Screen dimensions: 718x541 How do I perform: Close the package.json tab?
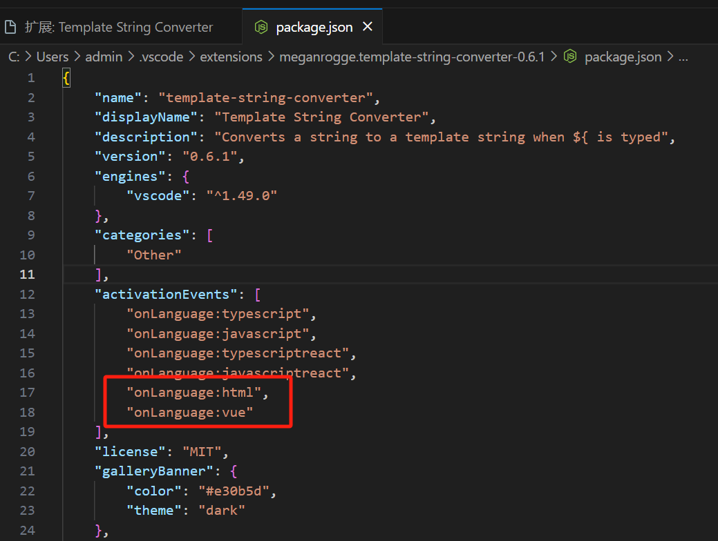point(367,26)
